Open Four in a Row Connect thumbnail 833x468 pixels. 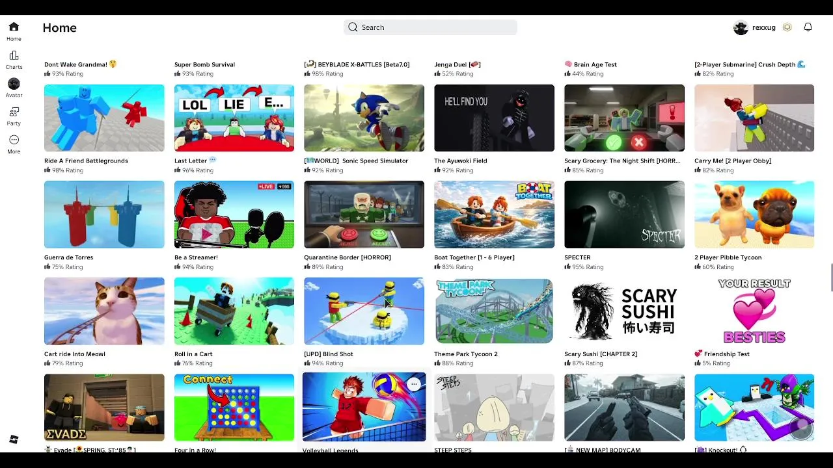[234, 408]
